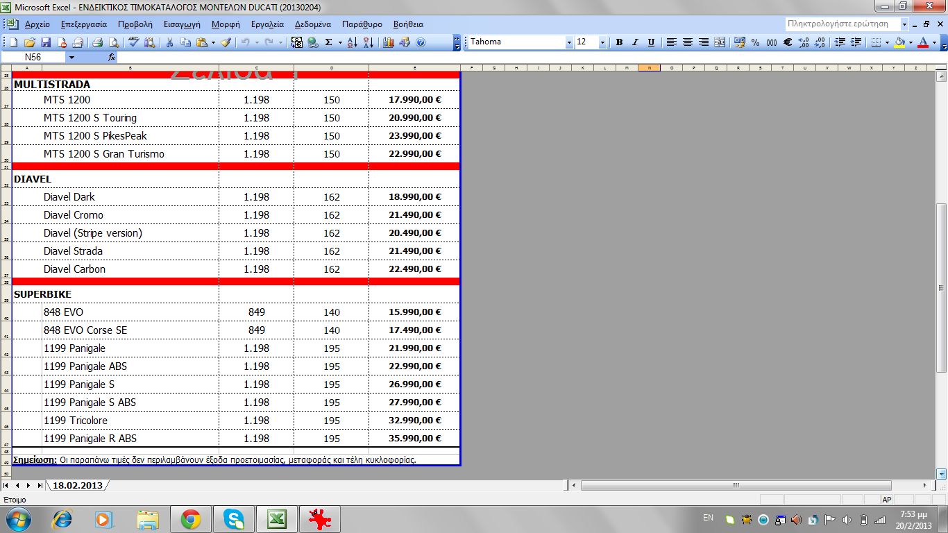Open the font size dropdown

click(x=602, y=42)
